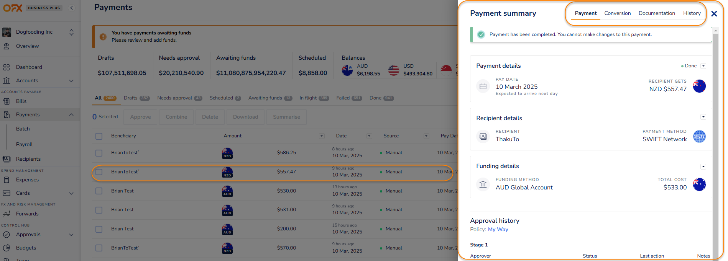
Task: Click the SWIFT Network payment method icon
Action: (x=699, y=137)
